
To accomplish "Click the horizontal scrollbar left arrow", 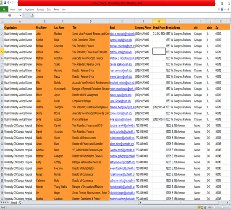I will tap(141, 202).
